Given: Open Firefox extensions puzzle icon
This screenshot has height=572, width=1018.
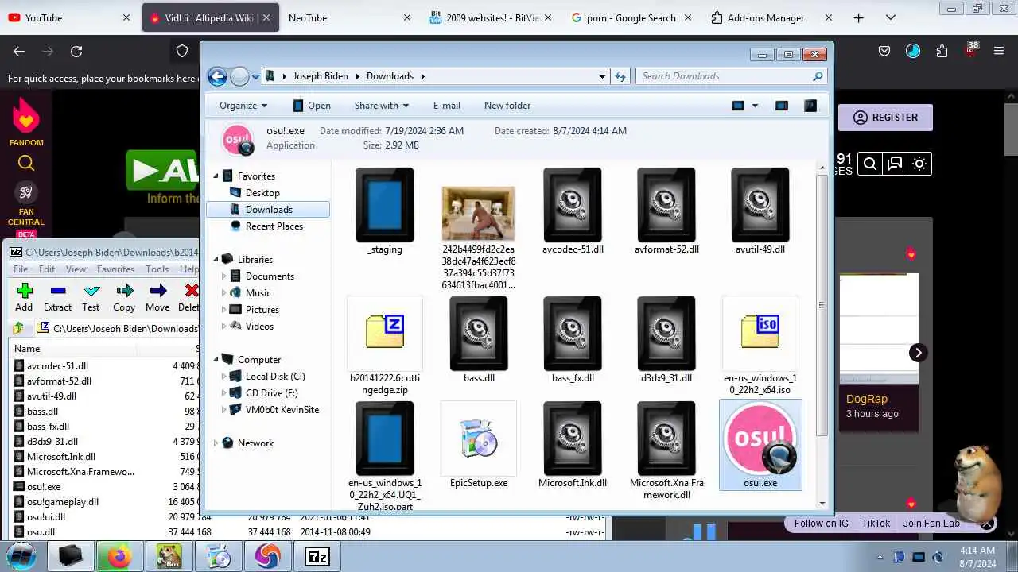Looking at the screenshot, I should (x=942, y=51).
